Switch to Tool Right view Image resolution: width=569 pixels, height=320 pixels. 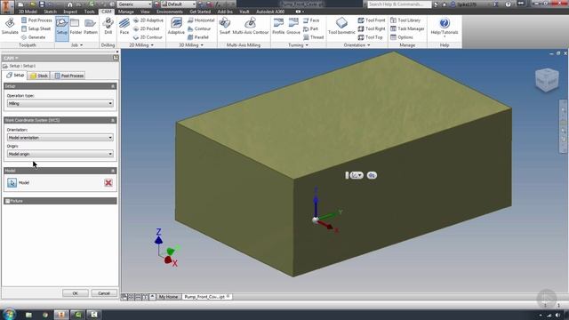[x=372, y=28]
